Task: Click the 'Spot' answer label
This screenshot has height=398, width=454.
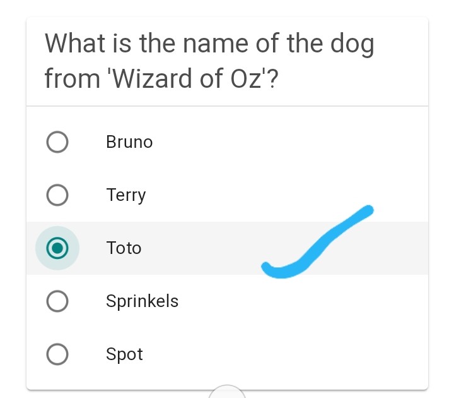Action: click(x=125, y=355)
